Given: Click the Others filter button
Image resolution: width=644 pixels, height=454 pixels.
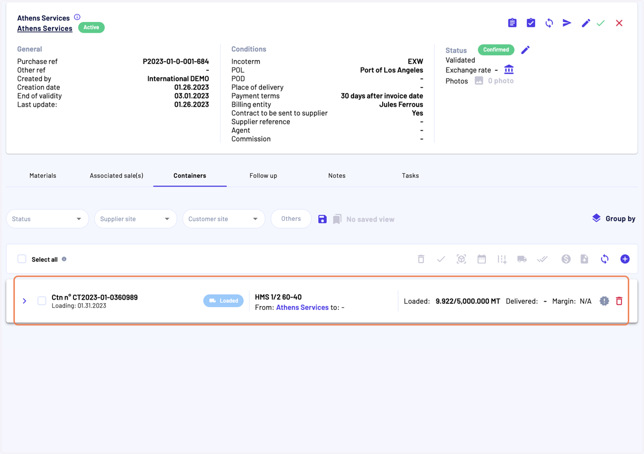Looking at the screenshot, I should tap(291, 219).
